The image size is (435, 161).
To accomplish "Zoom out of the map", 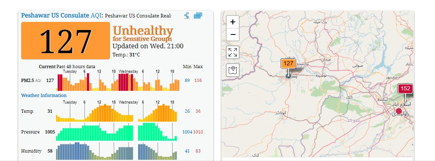I will pyautogui.click(x=233, y=34).
